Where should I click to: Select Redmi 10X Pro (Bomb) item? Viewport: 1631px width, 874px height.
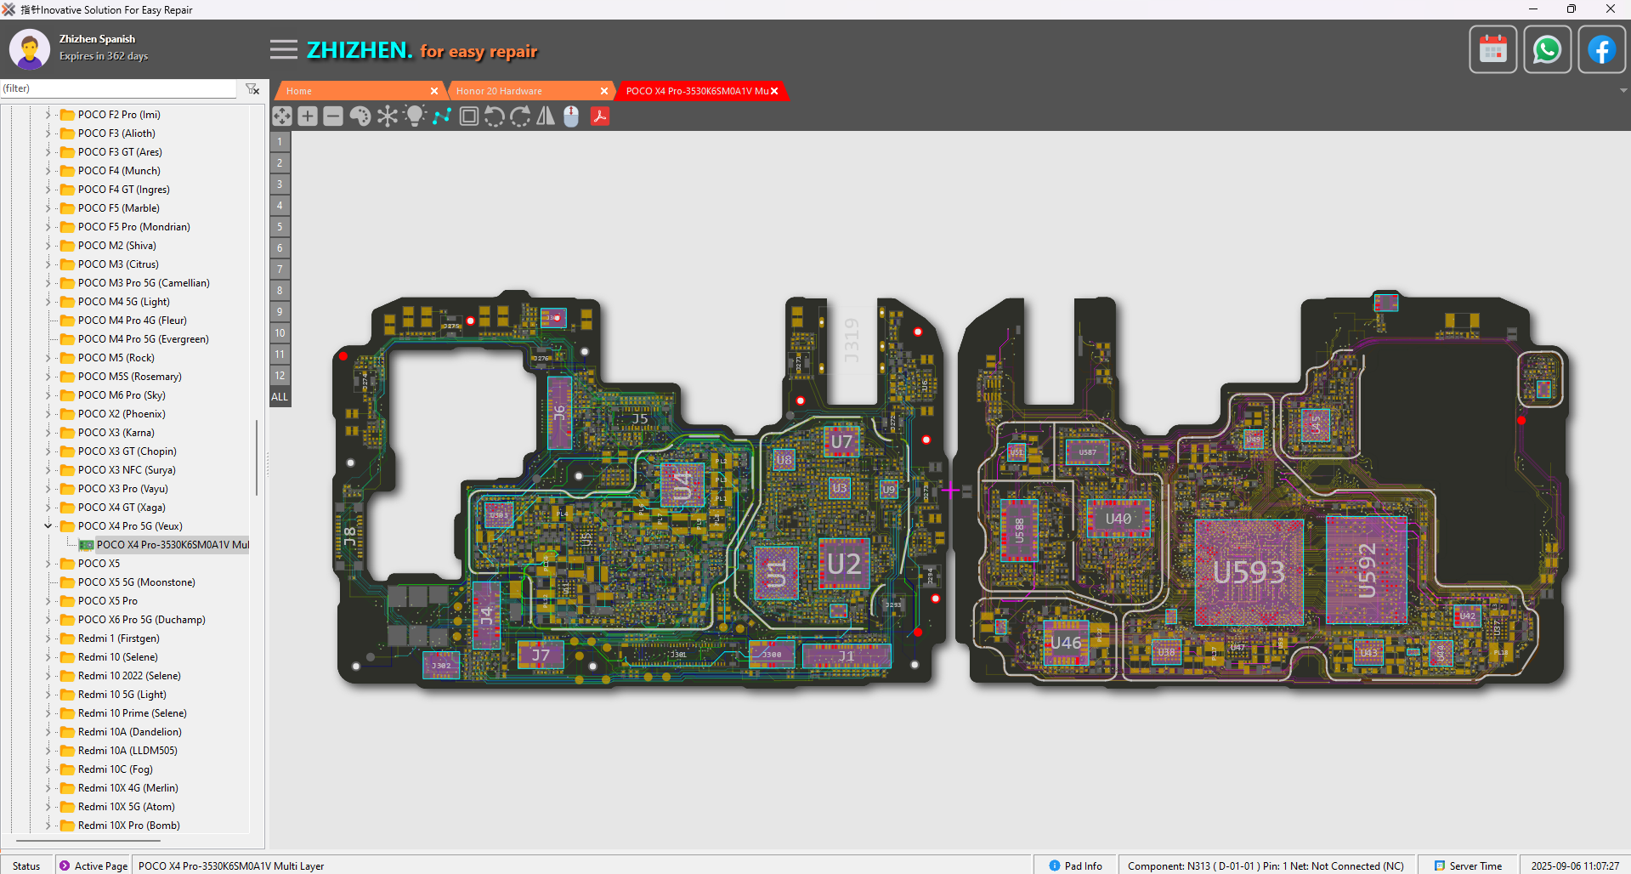coord(128,825)
